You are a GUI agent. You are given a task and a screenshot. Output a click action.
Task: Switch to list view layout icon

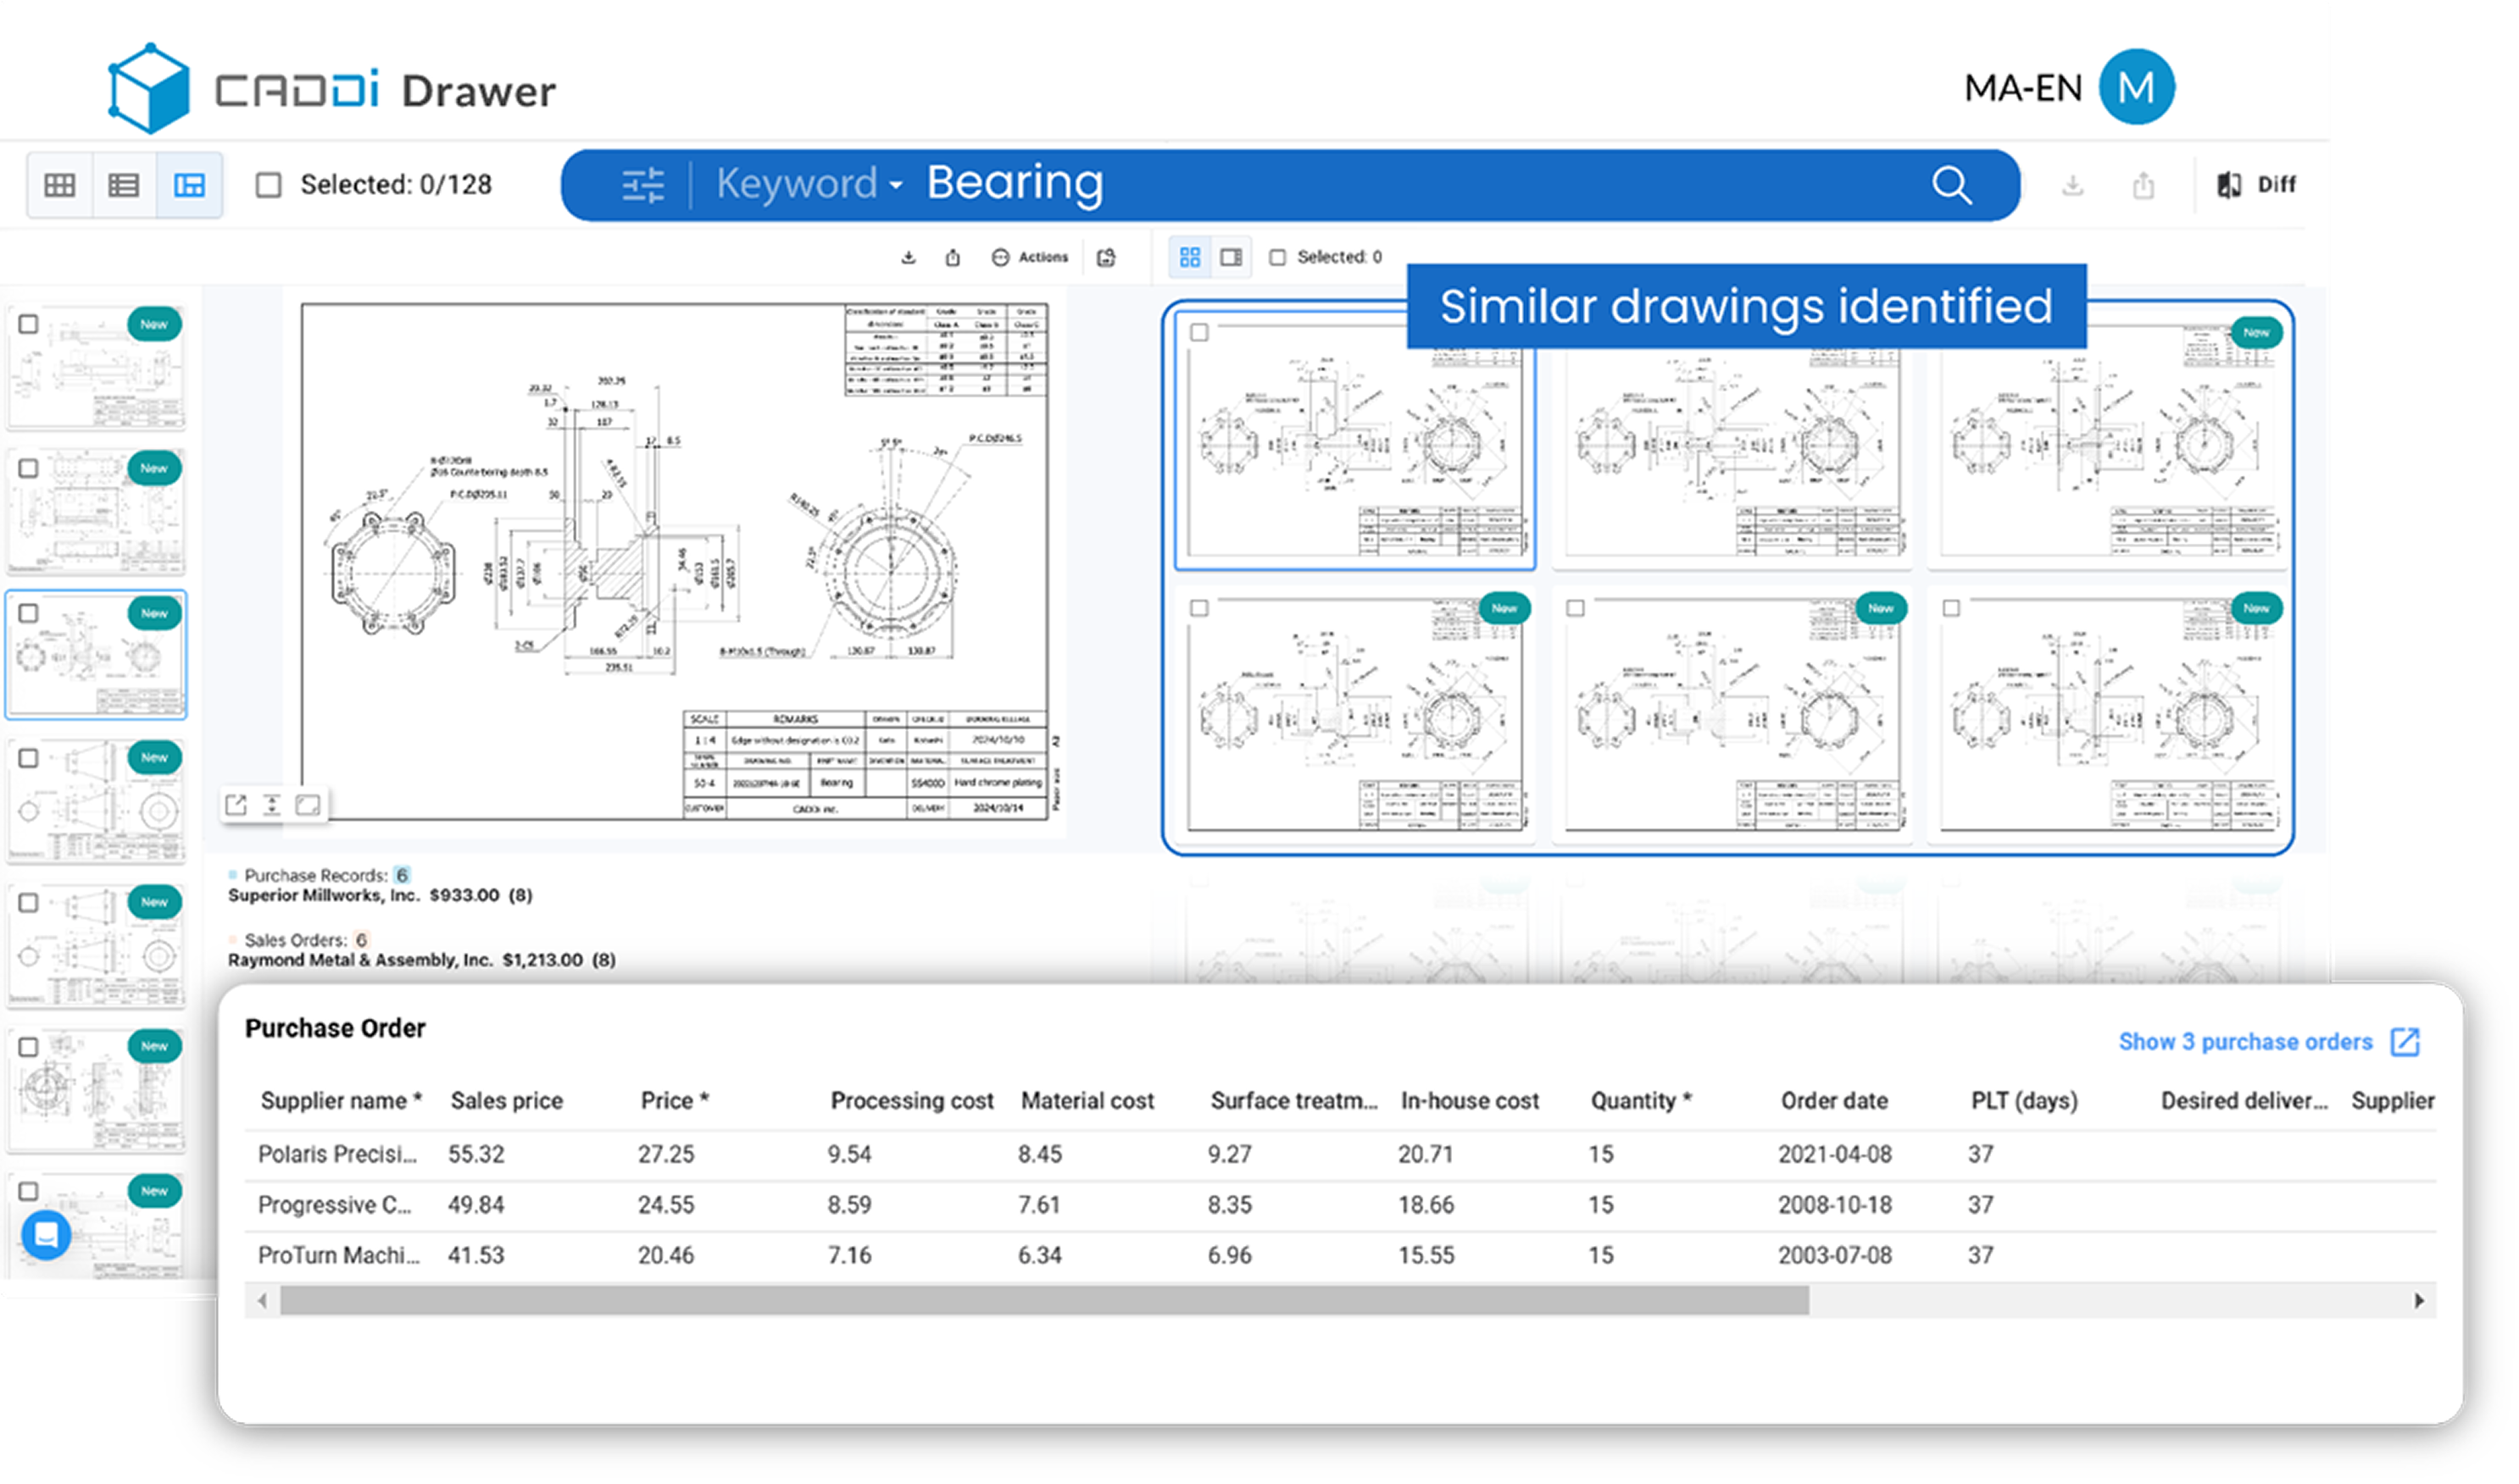tap(124, 185)
